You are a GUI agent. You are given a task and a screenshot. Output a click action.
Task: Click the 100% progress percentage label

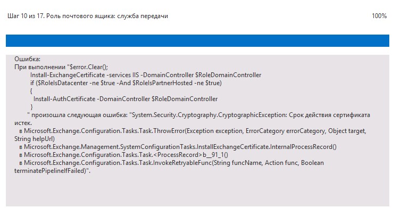click(x=379, y=16)
